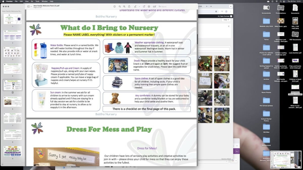This screenshot has width=303, height=170.
Task: Click the Hi, Sam Curnow account link
Action: 223,16
